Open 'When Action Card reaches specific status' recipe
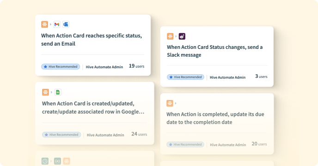The width and height of the screenshot is (318, 166). [x=92, y=40]
